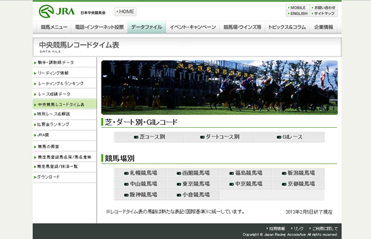Open サイトマップ sitemap link
Image resolution: width=371 pixels, height=239 pixels.
pos(323,14)
